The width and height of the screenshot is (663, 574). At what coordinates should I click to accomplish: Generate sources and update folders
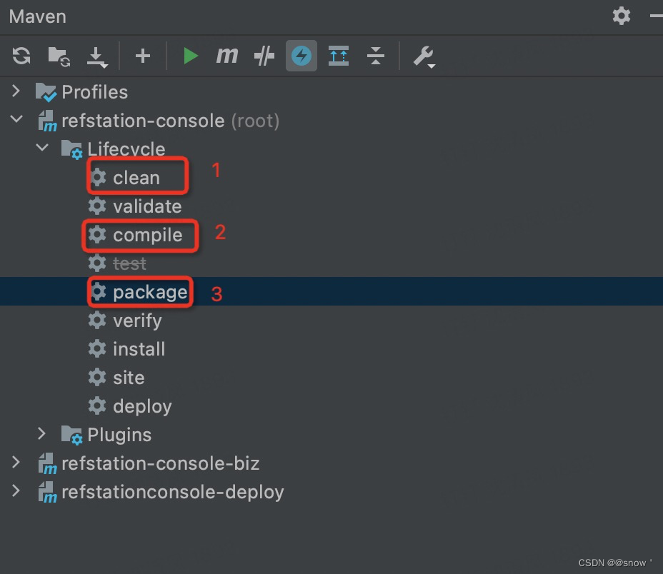59,56
